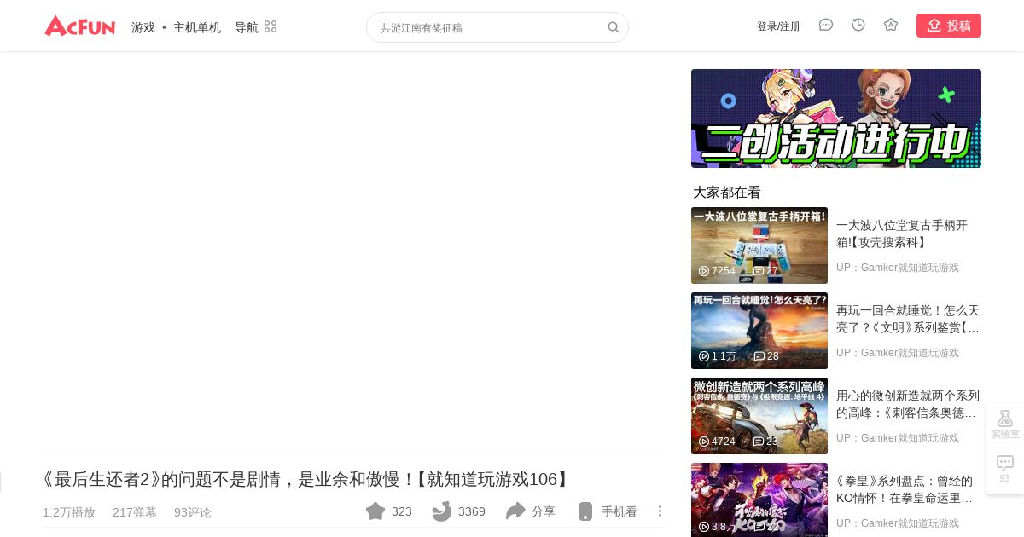Click the 27 comment count icon on thumbnail
The width and height of the screenshot is (1024, 537).
[x=759, y=271]
